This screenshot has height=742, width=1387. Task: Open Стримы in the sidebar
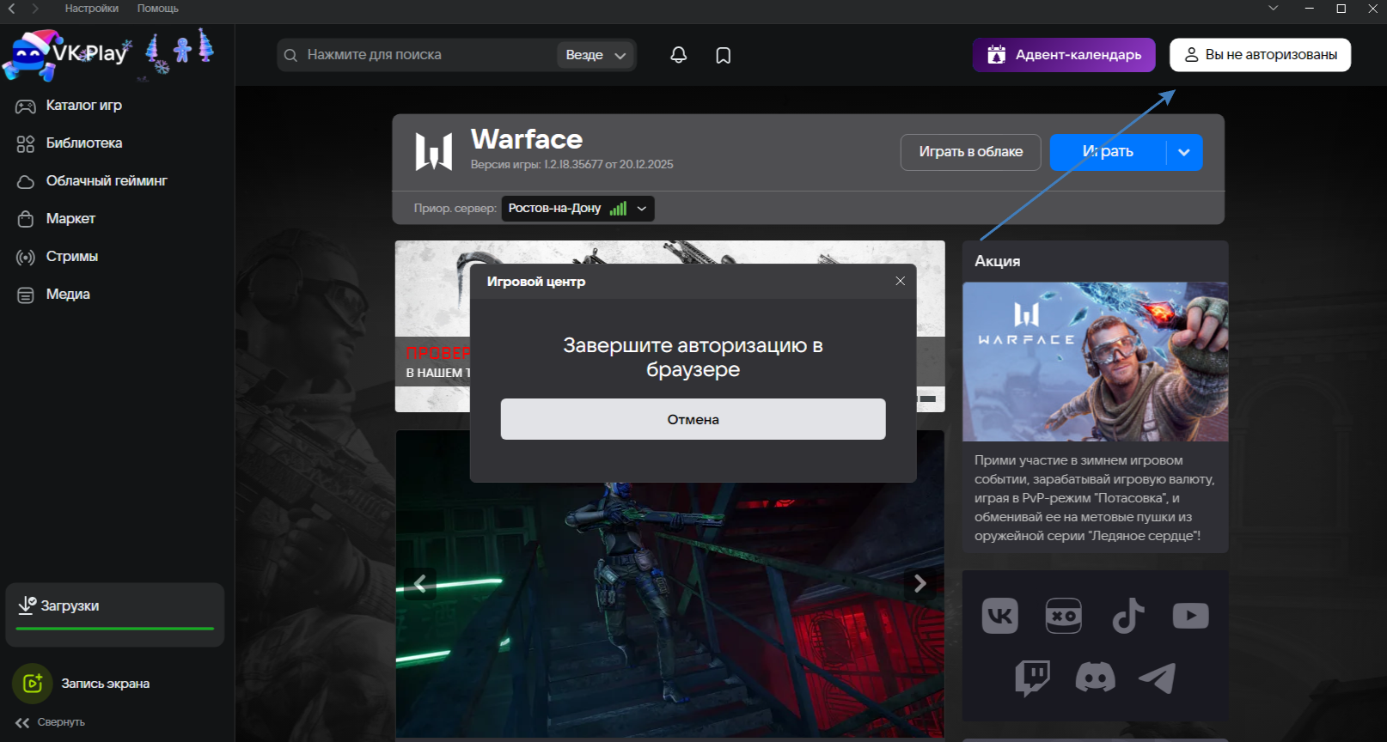pos(58,257)
